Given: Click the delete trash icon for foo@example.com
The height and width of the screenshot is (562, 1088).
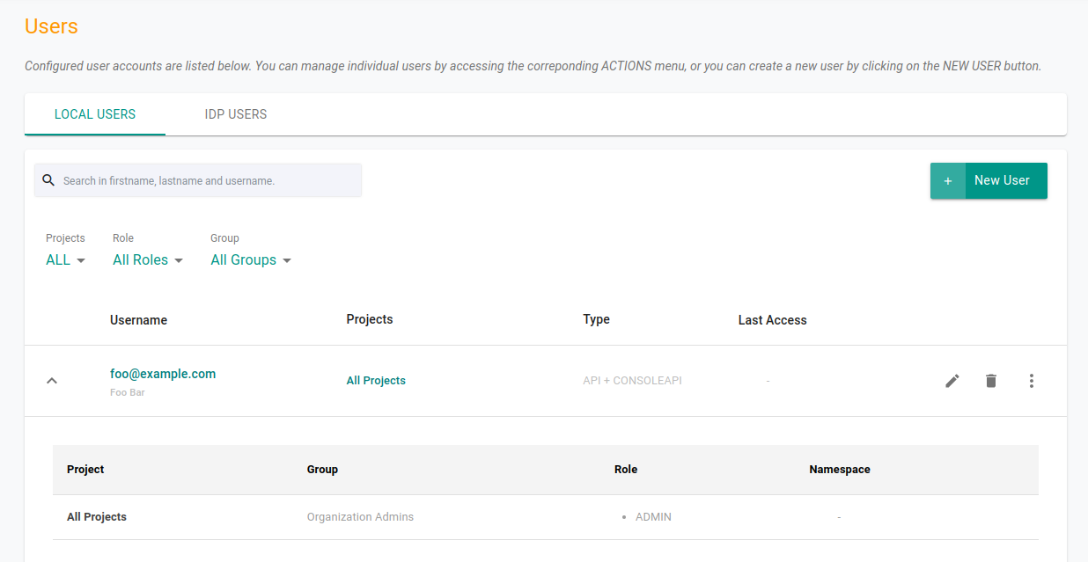Looking at the screenshot, I should [991, 381].
